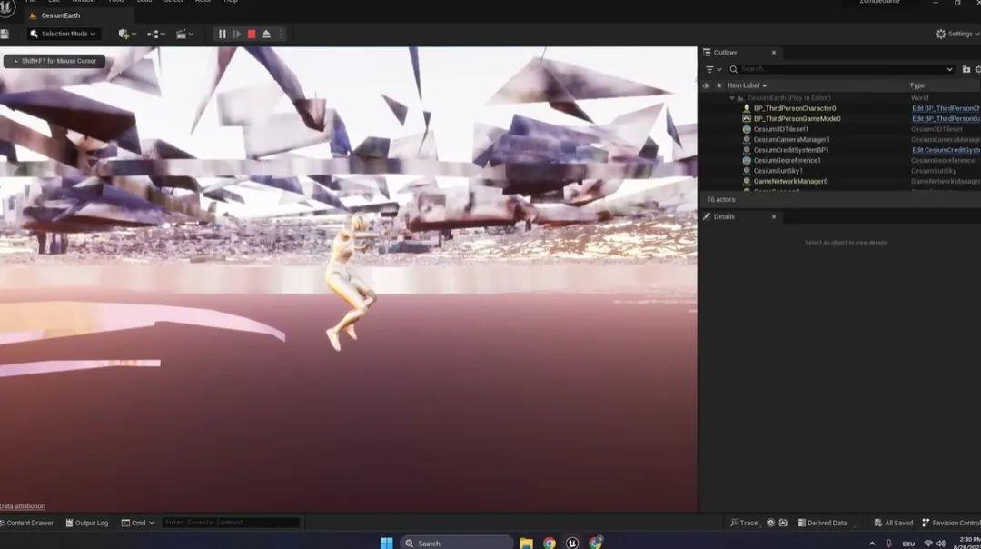The image size is (981, 549).
Task: Collapse the CesiumEarth world tree node
Action: (x=732, y=98)
